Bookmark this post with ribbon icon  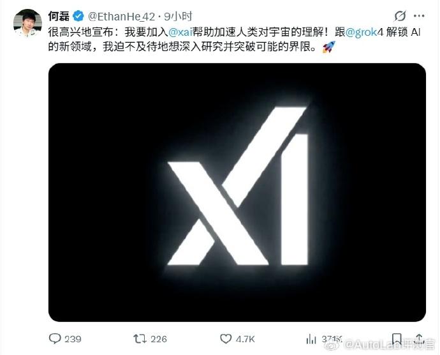tap(397, 339)
